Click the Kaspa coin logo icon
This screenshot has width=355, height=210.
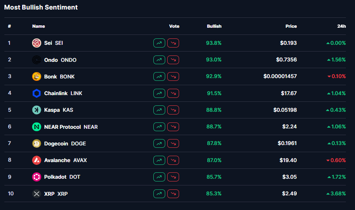click(x=36, y=110)
